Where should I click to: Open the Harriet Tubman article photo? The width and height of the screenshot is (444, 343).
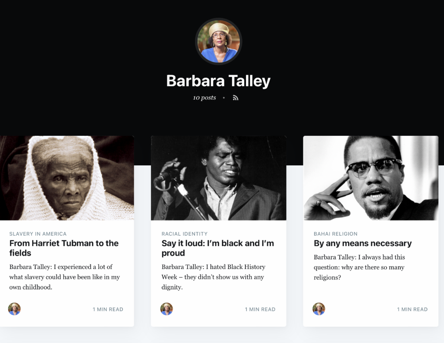pyautogui.click(x=67, y=178)
